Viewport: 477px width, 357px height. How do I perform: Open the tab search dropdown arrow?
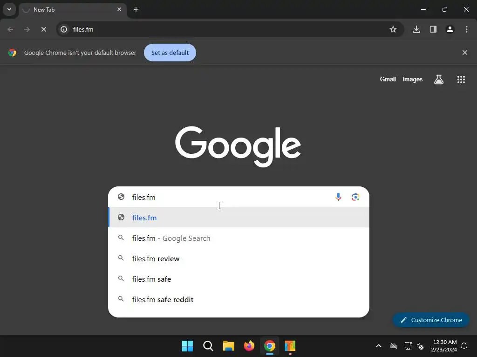pyautogui.click(x=9, y=9)
